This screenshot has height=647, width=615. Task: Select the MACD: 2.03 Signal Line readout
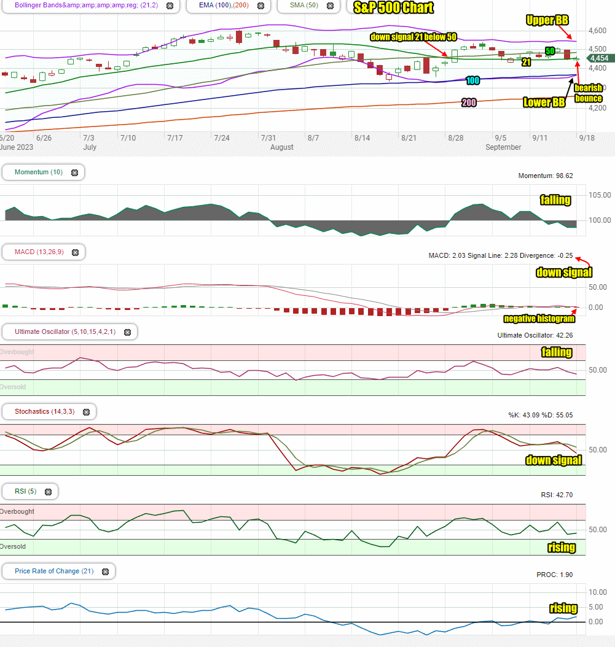click(x=501, y=256)
